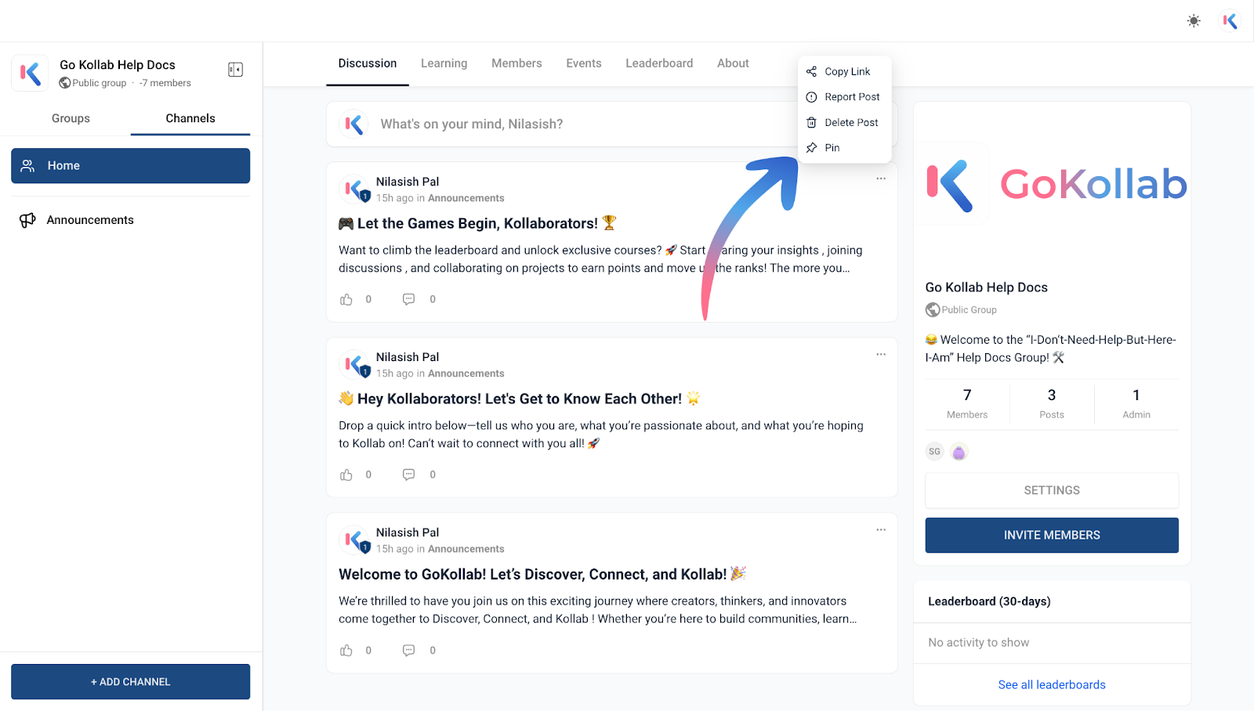Screen dimensions: 1254x711
Task: Switch to the Groups tab
Action: [71, 118]
